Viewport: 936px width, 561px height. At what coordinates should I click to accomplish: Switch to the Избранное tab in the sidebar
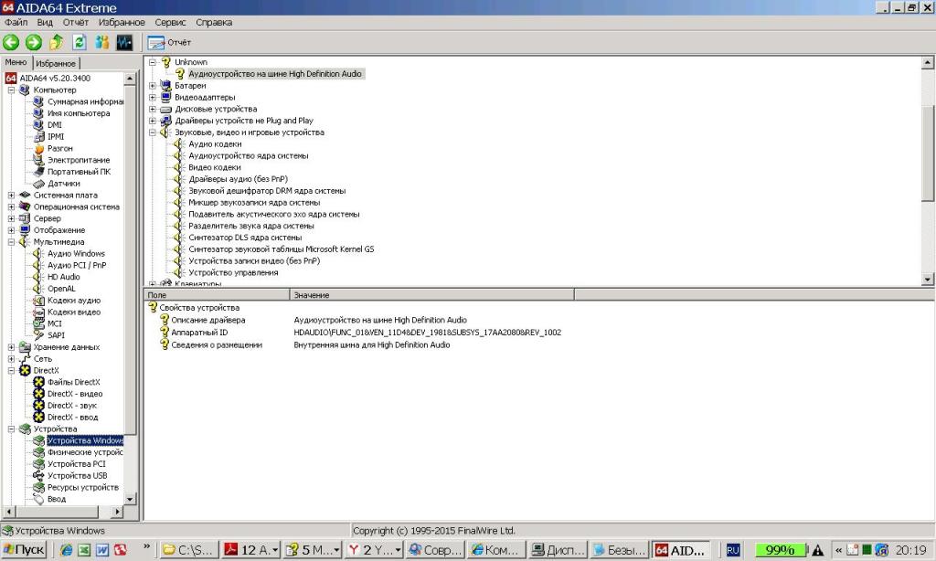tap(58, 63)
